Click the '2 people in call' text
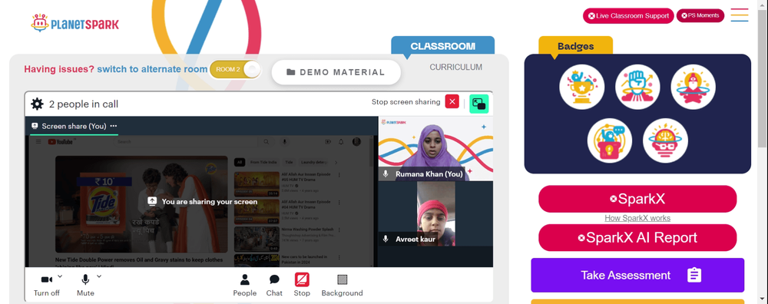 [84, 104]
